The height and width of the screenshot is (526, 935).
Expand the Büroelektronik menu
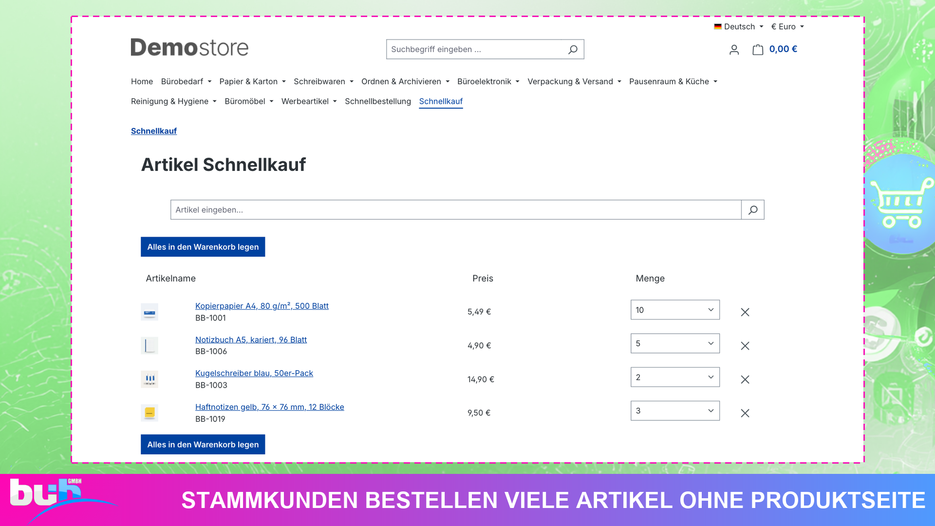point(488,82)
